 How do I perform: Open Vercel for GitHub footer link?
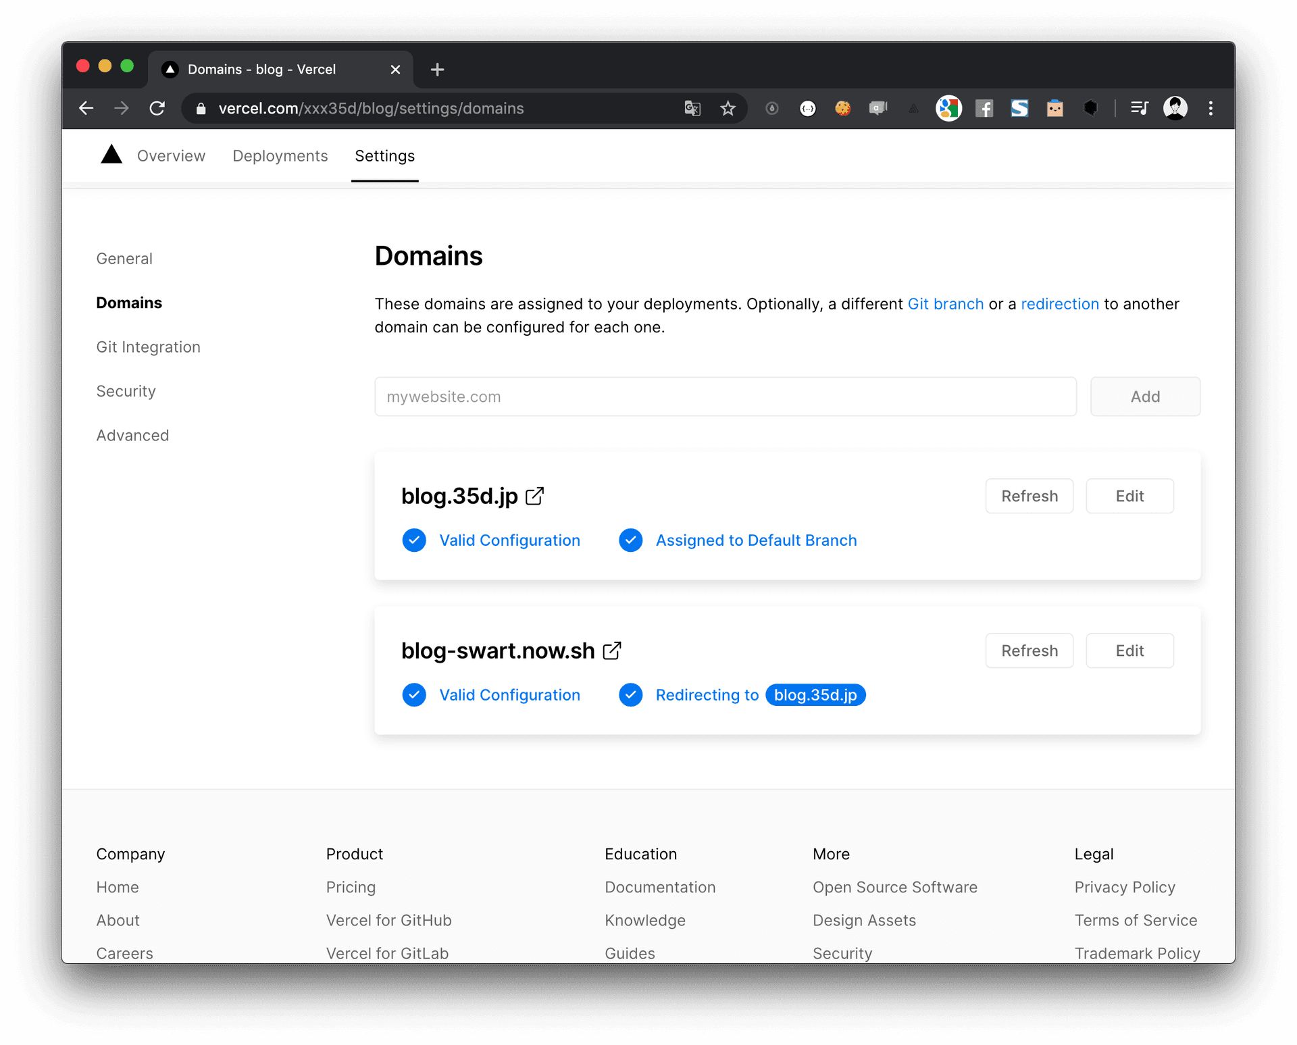point(388,920)
